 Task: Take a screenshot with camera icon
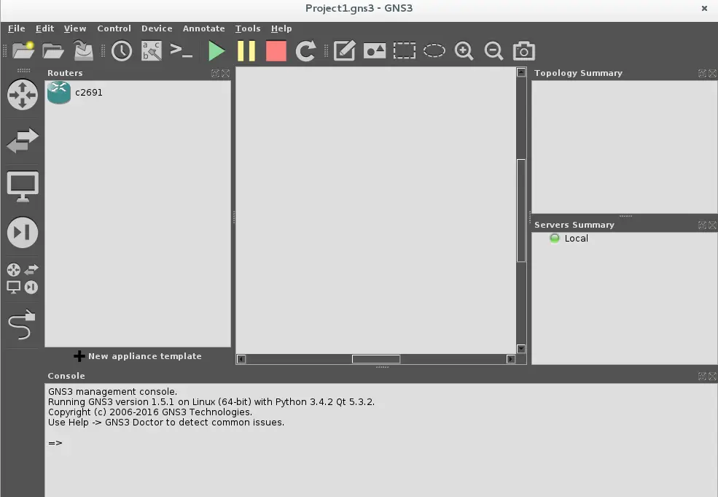(x=524, y=50)
